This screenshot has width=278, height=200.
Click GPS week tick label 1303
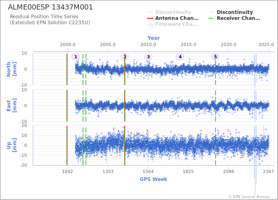coord(108,171)
